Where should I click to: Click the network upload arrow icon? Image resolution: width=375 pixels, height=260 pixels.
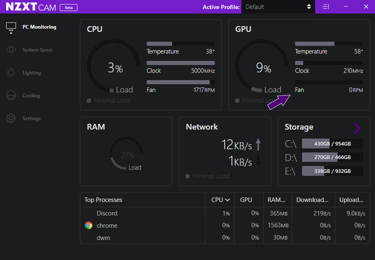[x=258, y=144]
